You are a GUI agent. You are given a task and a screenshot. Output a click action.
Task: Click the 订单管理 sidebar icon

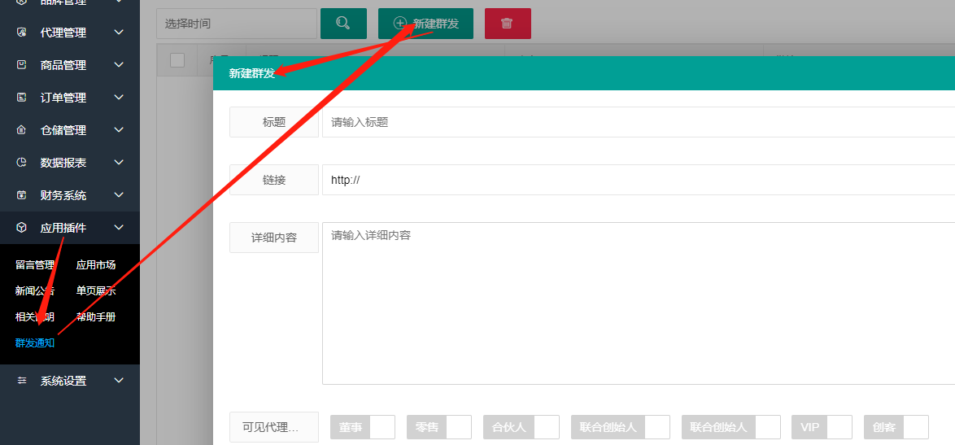click(22, 98)
